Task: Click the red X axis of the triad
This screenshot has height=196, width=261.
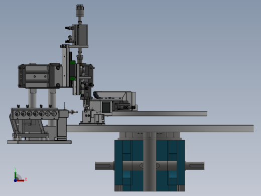Action: click(21, 180)
